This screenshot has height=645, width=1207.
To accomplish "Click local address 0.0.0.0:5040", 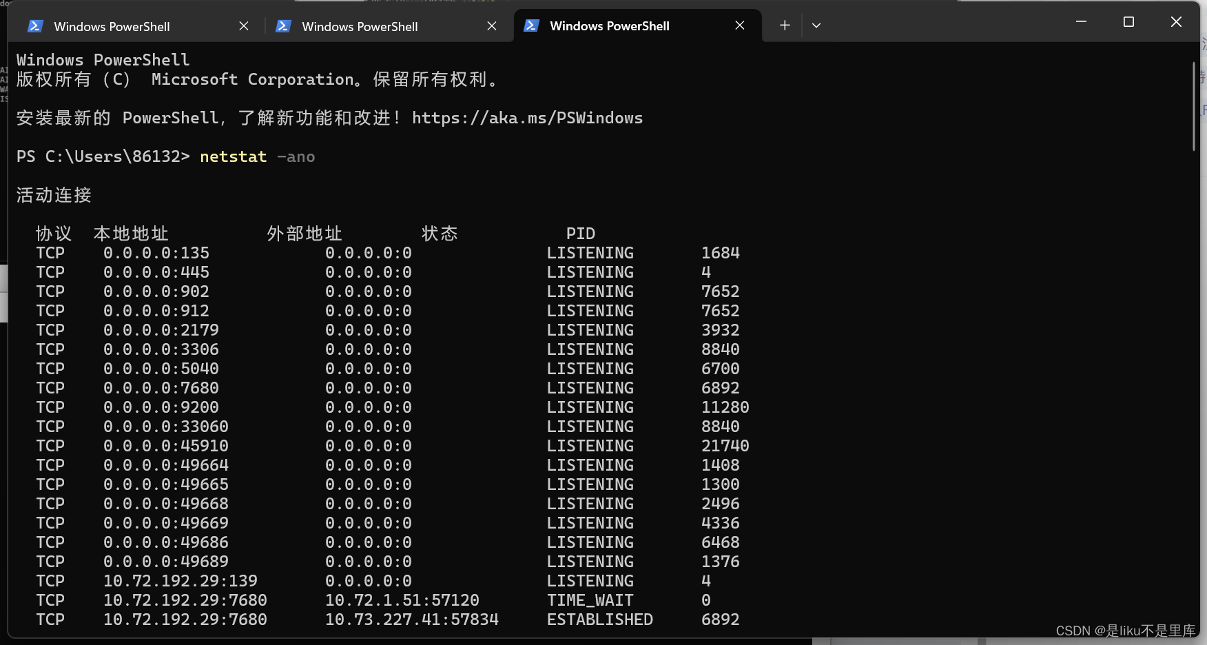I will (x=161, y=369).
